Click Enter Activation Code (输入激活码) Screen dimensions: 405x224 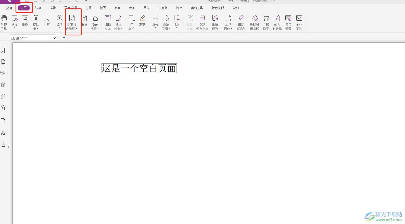tap(277, 22)
